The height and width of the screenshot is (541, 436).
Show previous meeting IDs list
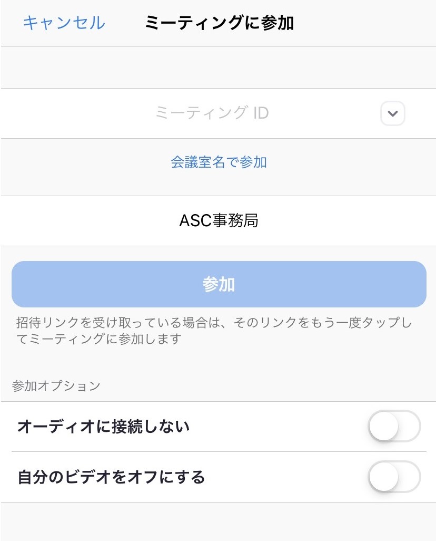point(393,113)
